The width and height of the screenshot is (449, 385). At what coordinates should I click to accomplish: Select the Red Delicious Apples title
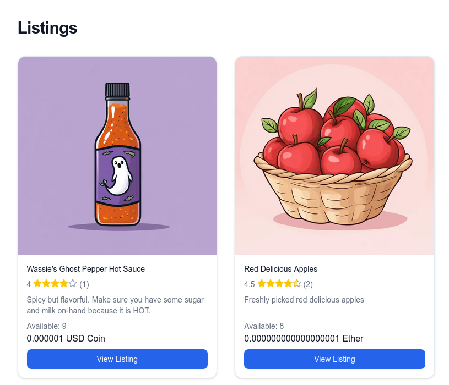[x=280, y=269]
